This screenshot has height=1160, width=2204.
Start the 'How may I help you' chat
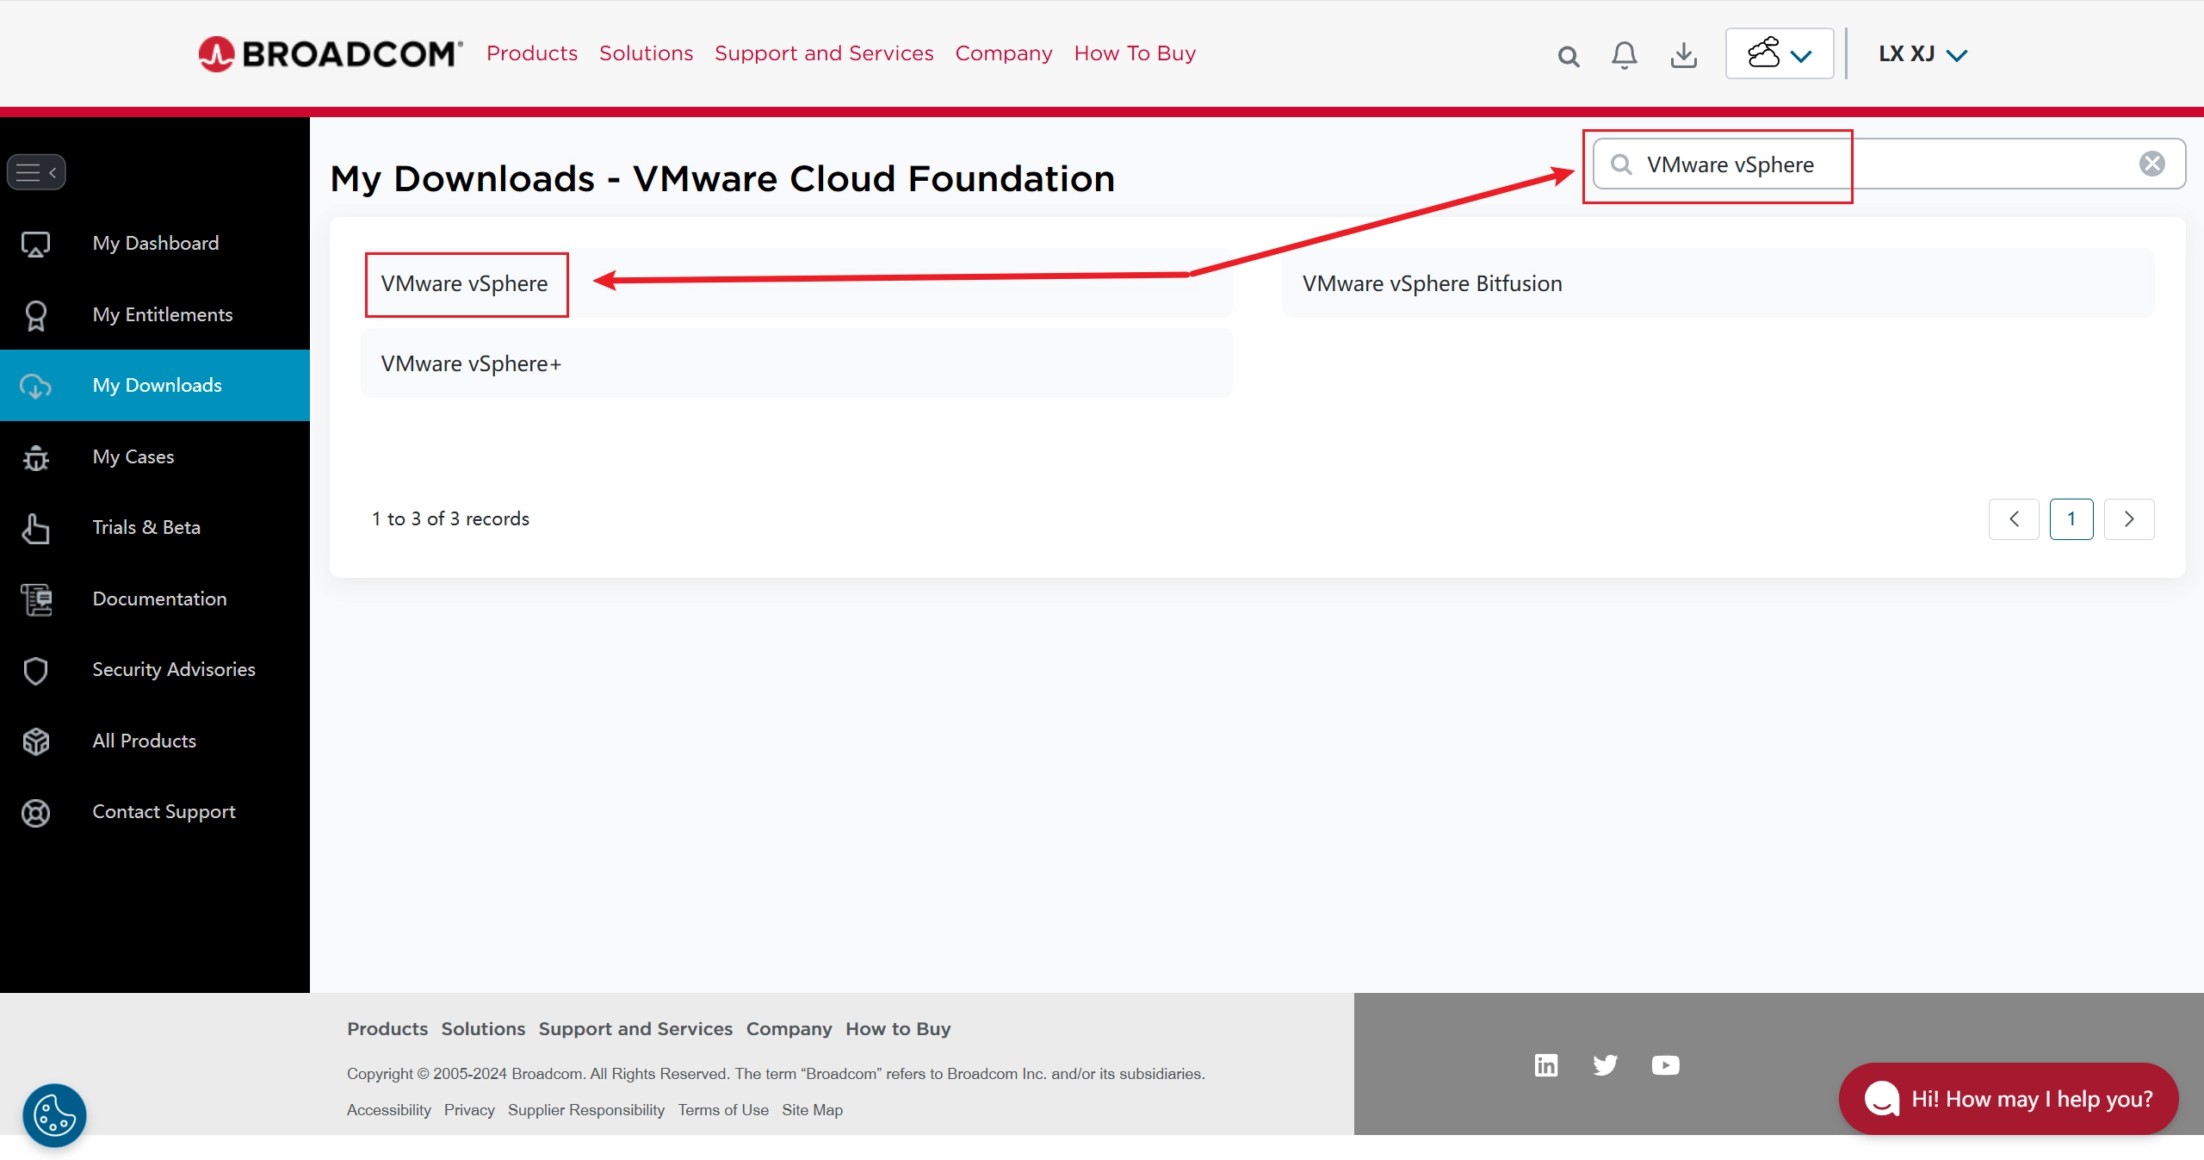[2008, 1098]
